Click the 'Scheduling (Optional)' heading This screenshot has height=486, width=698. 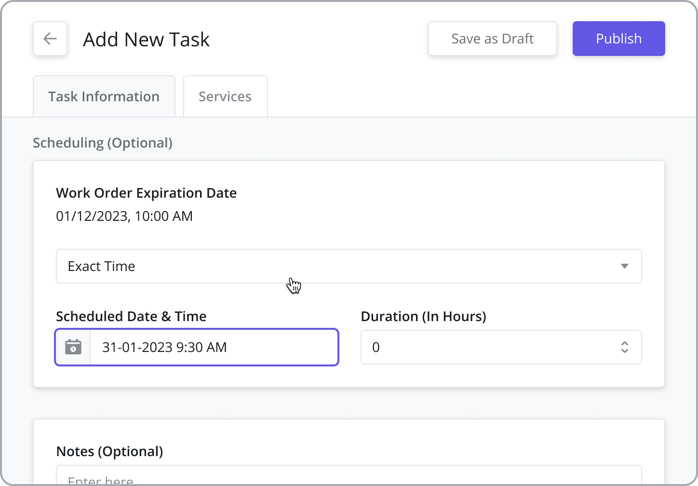[x=103, y=143]
